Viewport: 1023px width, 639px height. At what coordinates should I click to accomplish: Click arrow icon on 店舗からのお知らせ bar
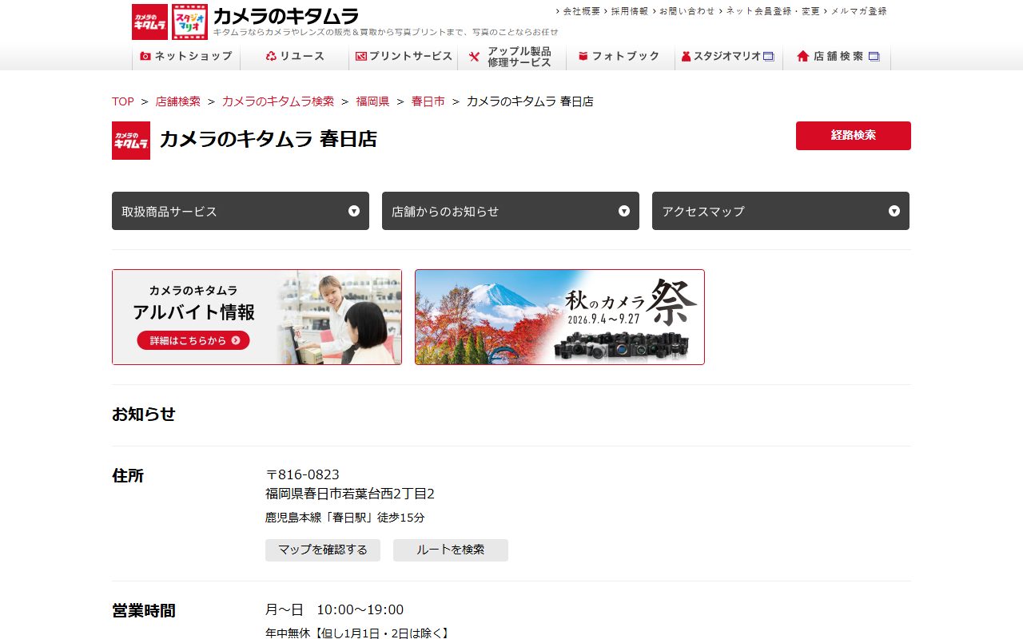pos(624,211)
